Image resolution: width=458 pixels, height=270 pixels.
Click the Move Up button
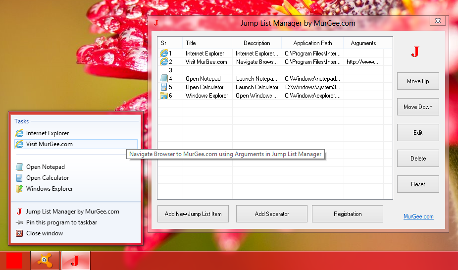[418, 81]
